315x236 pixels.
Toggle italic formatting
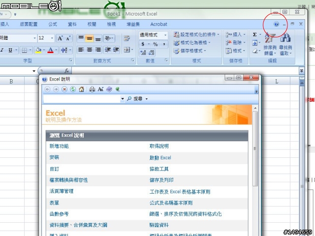[x=2, y=50]
